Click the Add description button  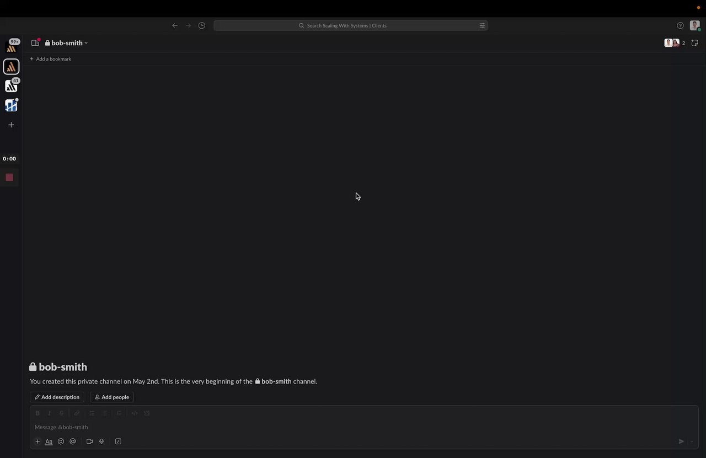57,397
